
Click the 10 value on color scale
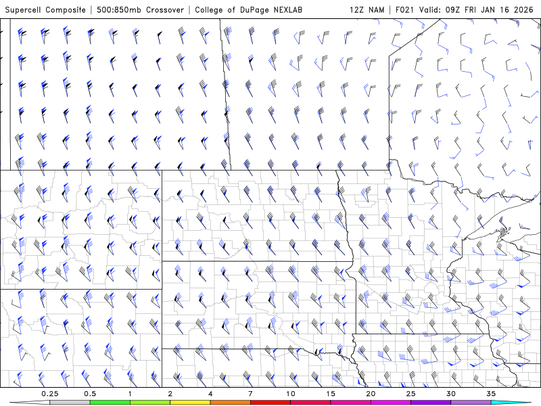(291, 394)
